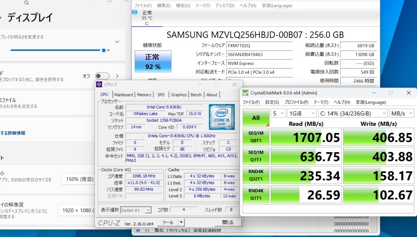Open CrystalDiskMark プロファイル(P) menu

click(x=296, y=102)
